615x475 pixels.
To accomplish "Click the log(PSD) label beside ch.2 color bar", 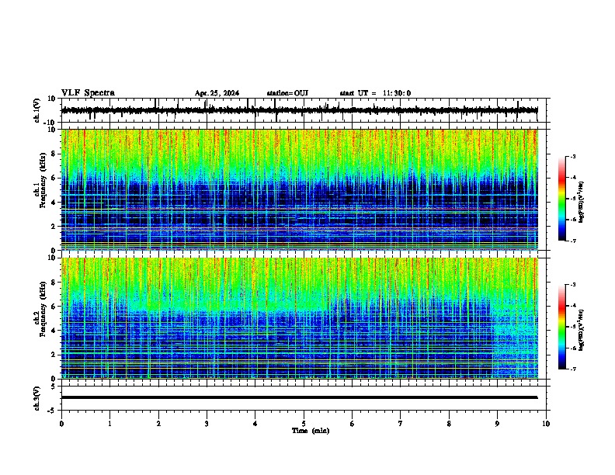I will click(x=582, y=331).
